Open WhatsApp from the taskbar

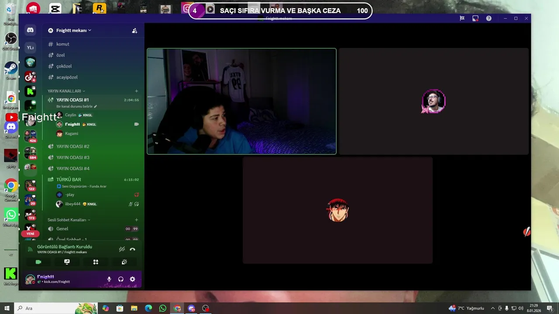[163, 308]
